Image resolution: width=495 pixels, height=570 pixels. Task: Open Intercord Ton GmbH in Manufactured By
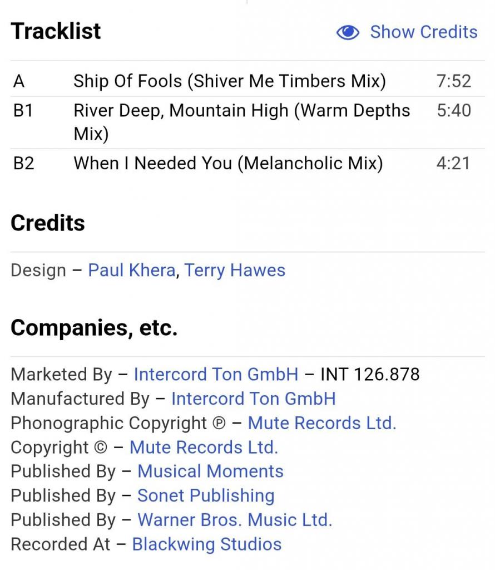click(x=254, y=399)
